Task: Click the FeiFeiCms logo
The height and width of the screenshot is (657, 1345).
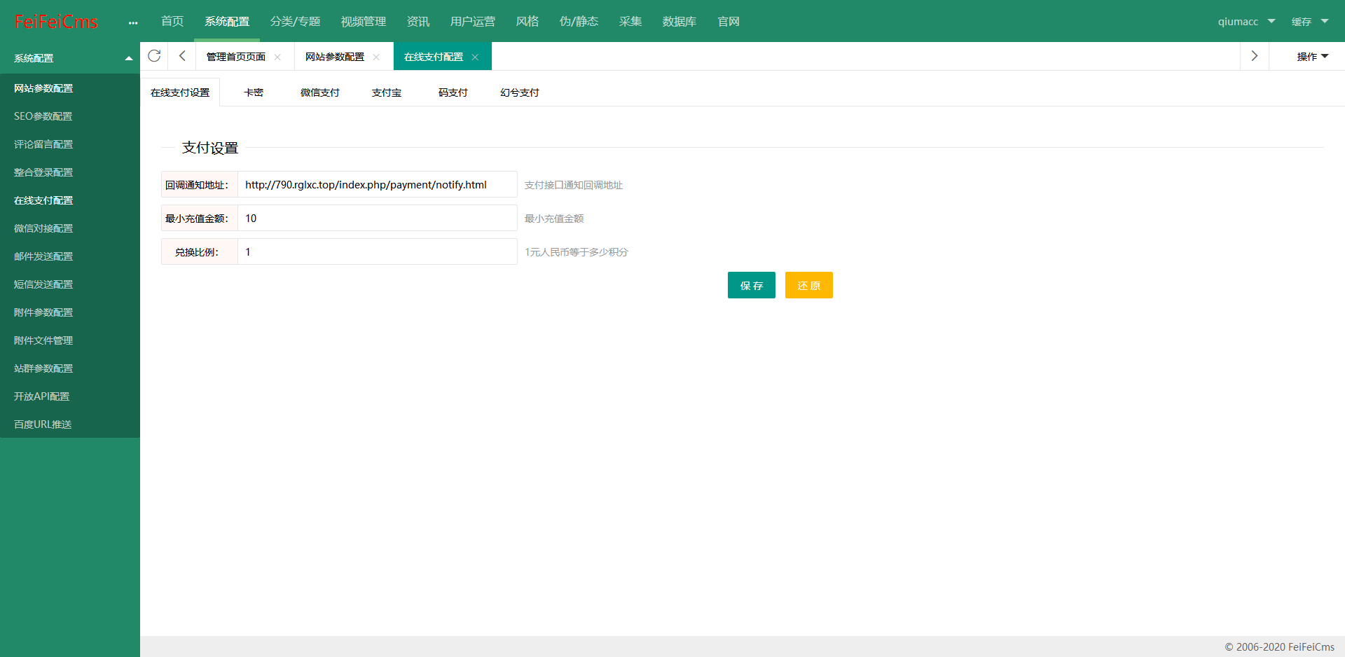Action: pyautogui.click(x=56, y=22)
